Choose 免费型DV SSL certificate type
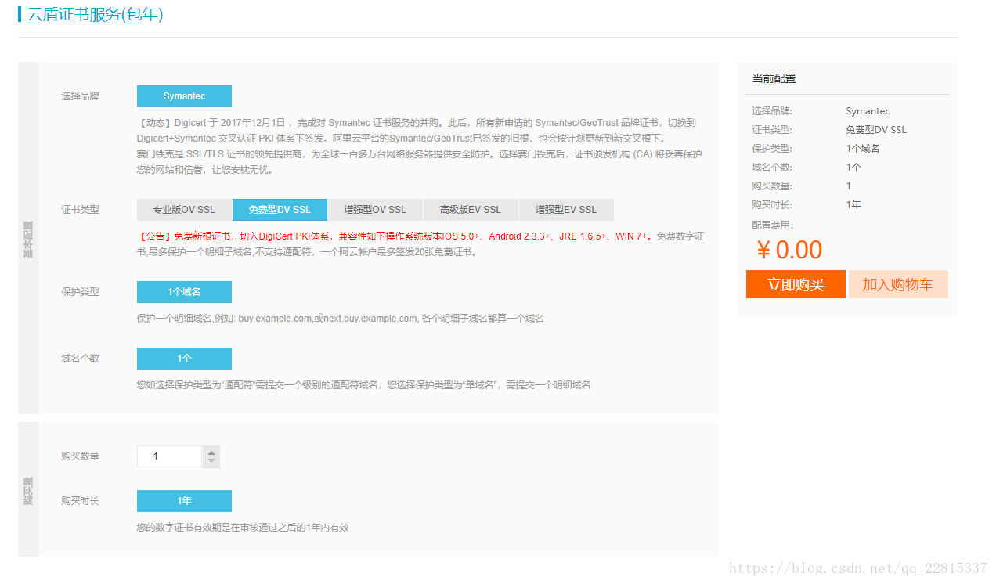The image size is (996, 584). coord(280,210)
